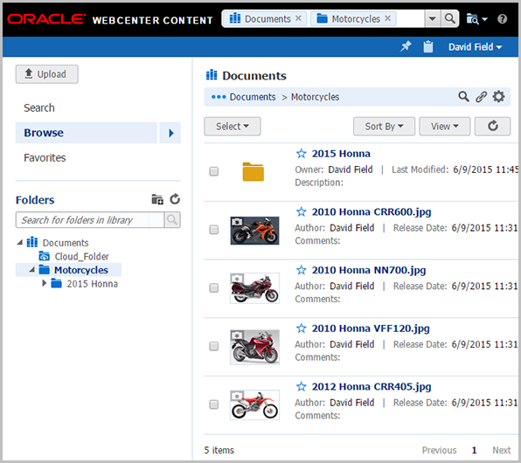Select Motorcycles in the folder tree
Viewport: 521px width, 463px height.
(x=81, y=270)
